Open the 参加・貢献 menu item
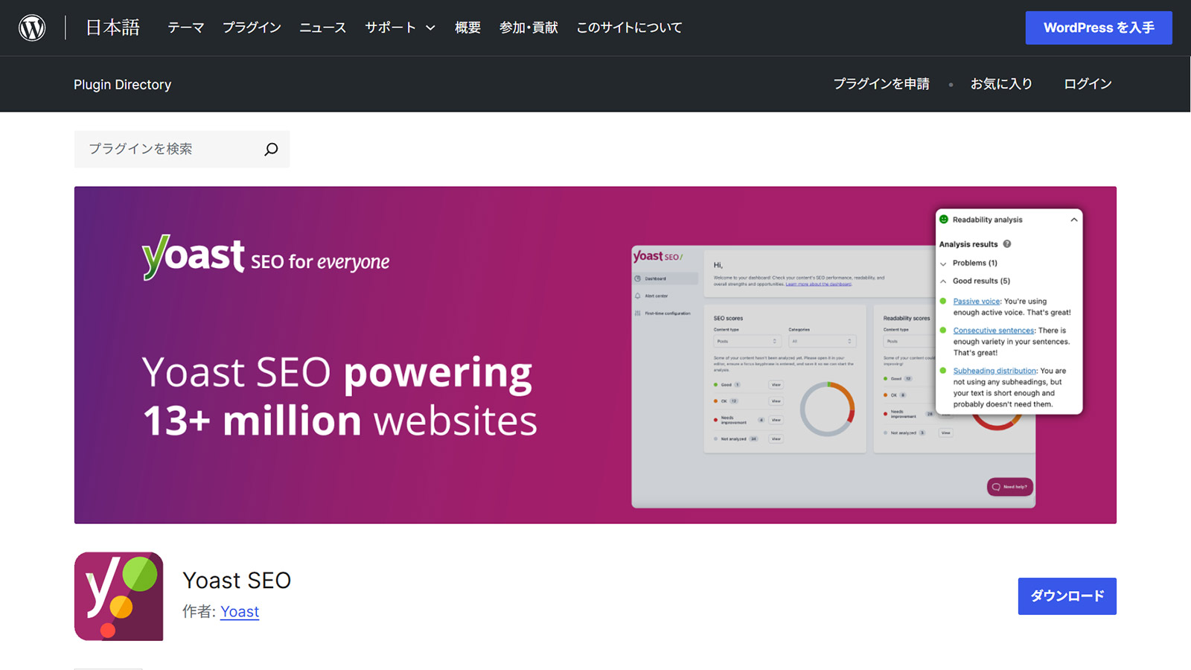This screenshot has height=670, width=1191. 529,28
